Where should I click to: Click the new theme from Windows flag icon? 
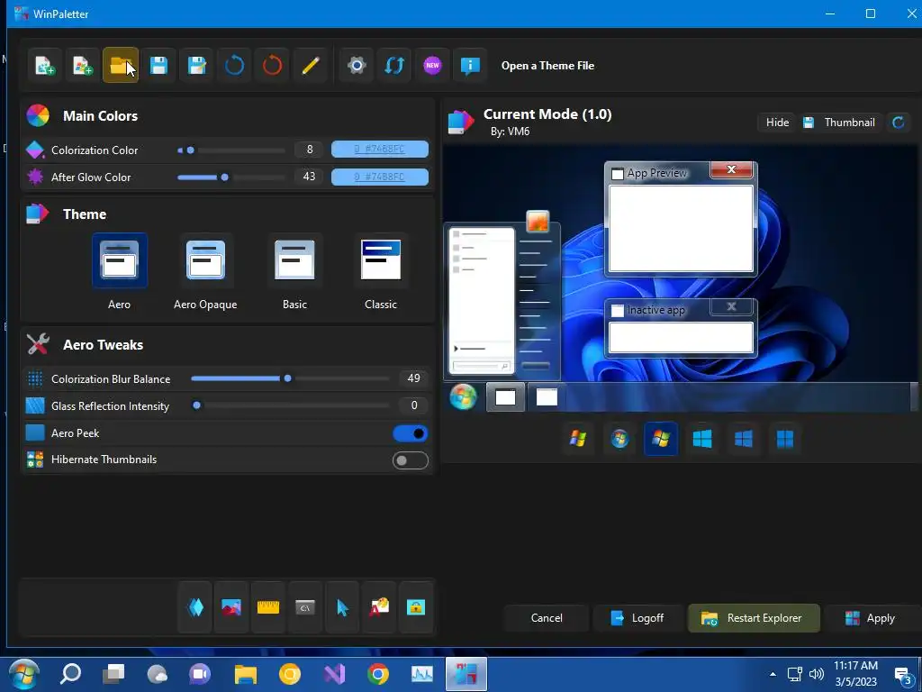83,65
